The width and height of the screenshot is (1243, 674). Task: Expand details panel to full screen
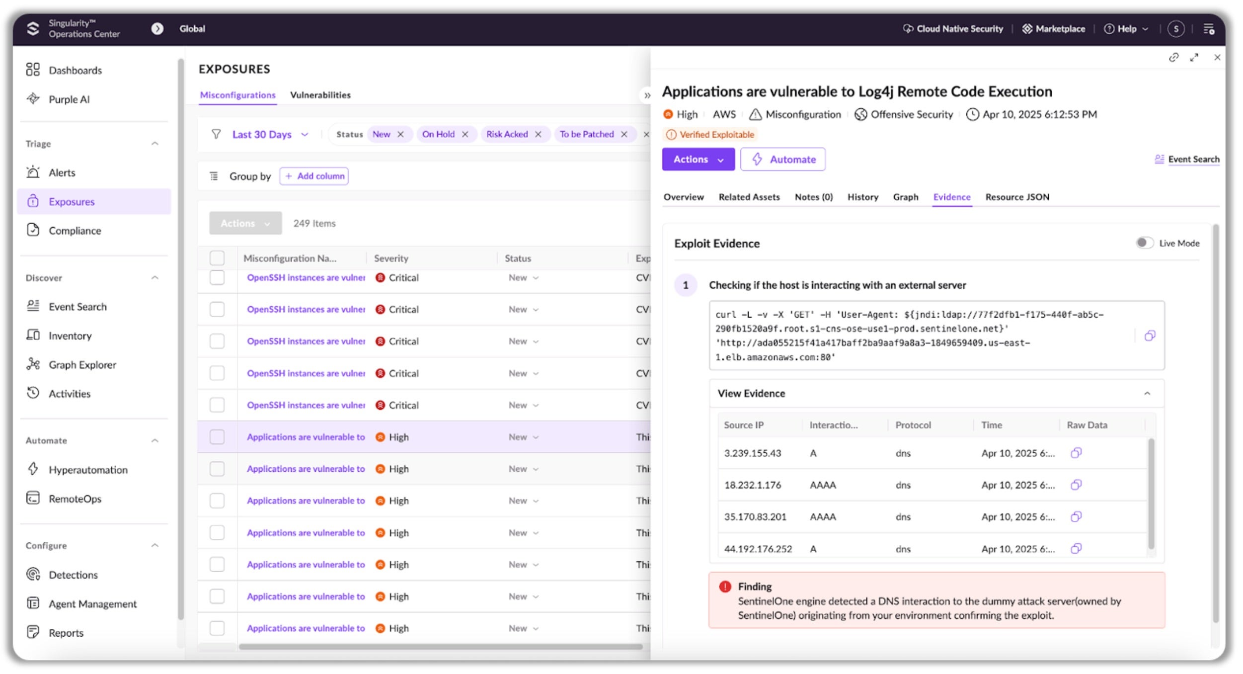click(1194, 58)
